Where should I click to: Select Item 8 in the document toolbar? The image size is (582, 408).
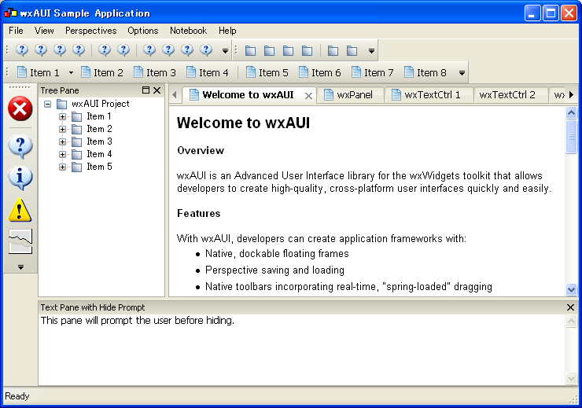pos(425,72)
